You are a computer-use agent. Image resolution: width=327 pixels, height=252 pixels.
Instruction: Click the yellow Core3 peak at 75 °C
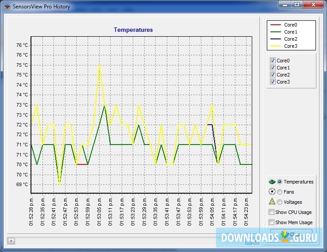point(99,65)
